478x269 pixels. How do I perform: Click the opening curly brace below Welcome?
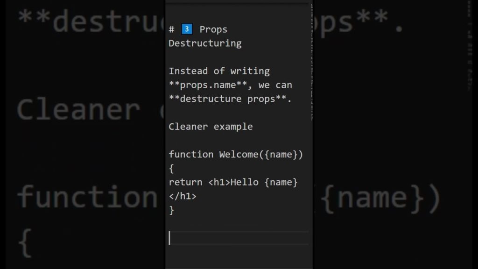pos(171,169)
